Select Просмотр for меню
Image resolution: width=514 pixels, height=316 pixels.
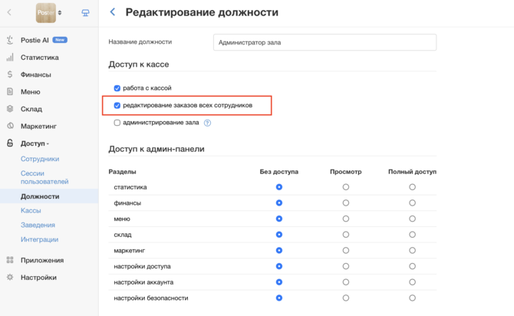point(345,219)
